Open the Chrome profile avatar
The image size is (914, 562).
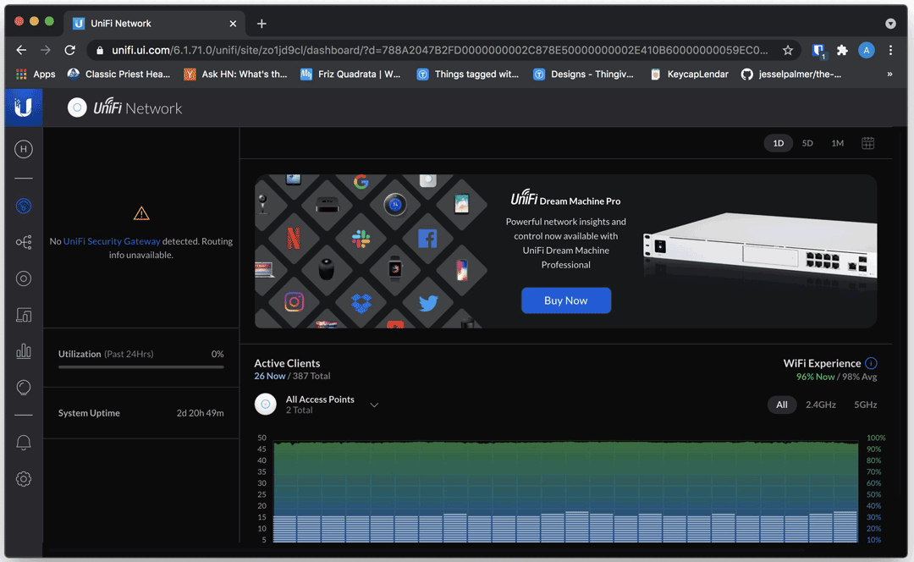(x=867, y=50)
